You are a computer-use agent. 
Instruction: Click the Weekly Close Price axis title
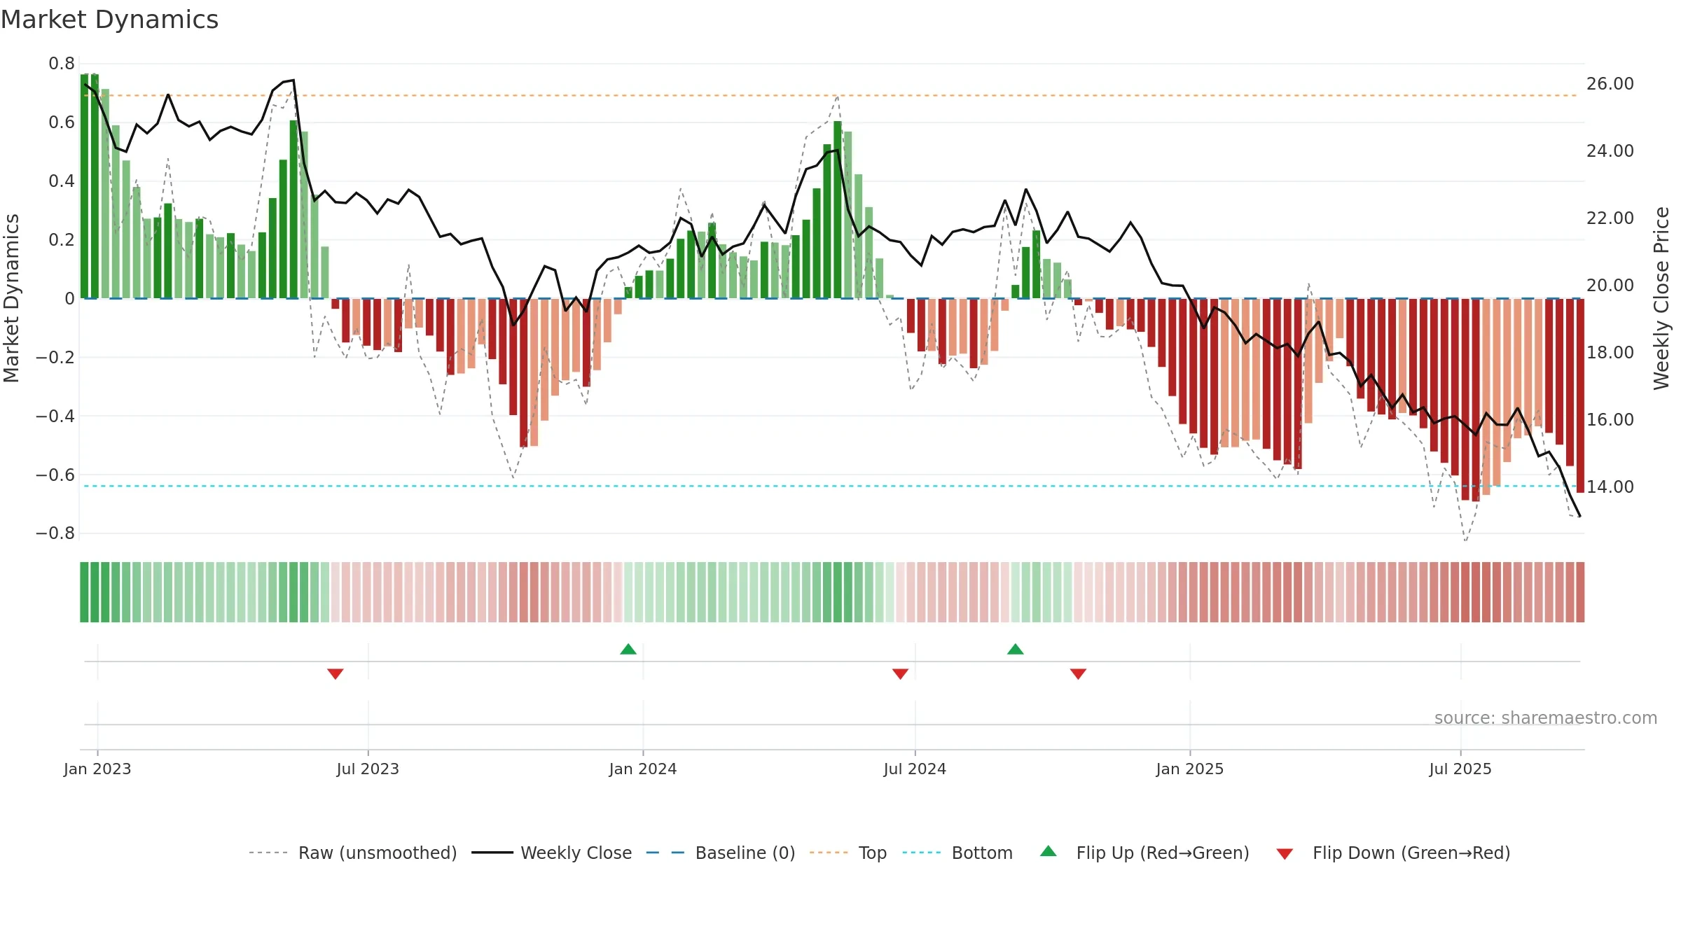tap(1661, 298)
